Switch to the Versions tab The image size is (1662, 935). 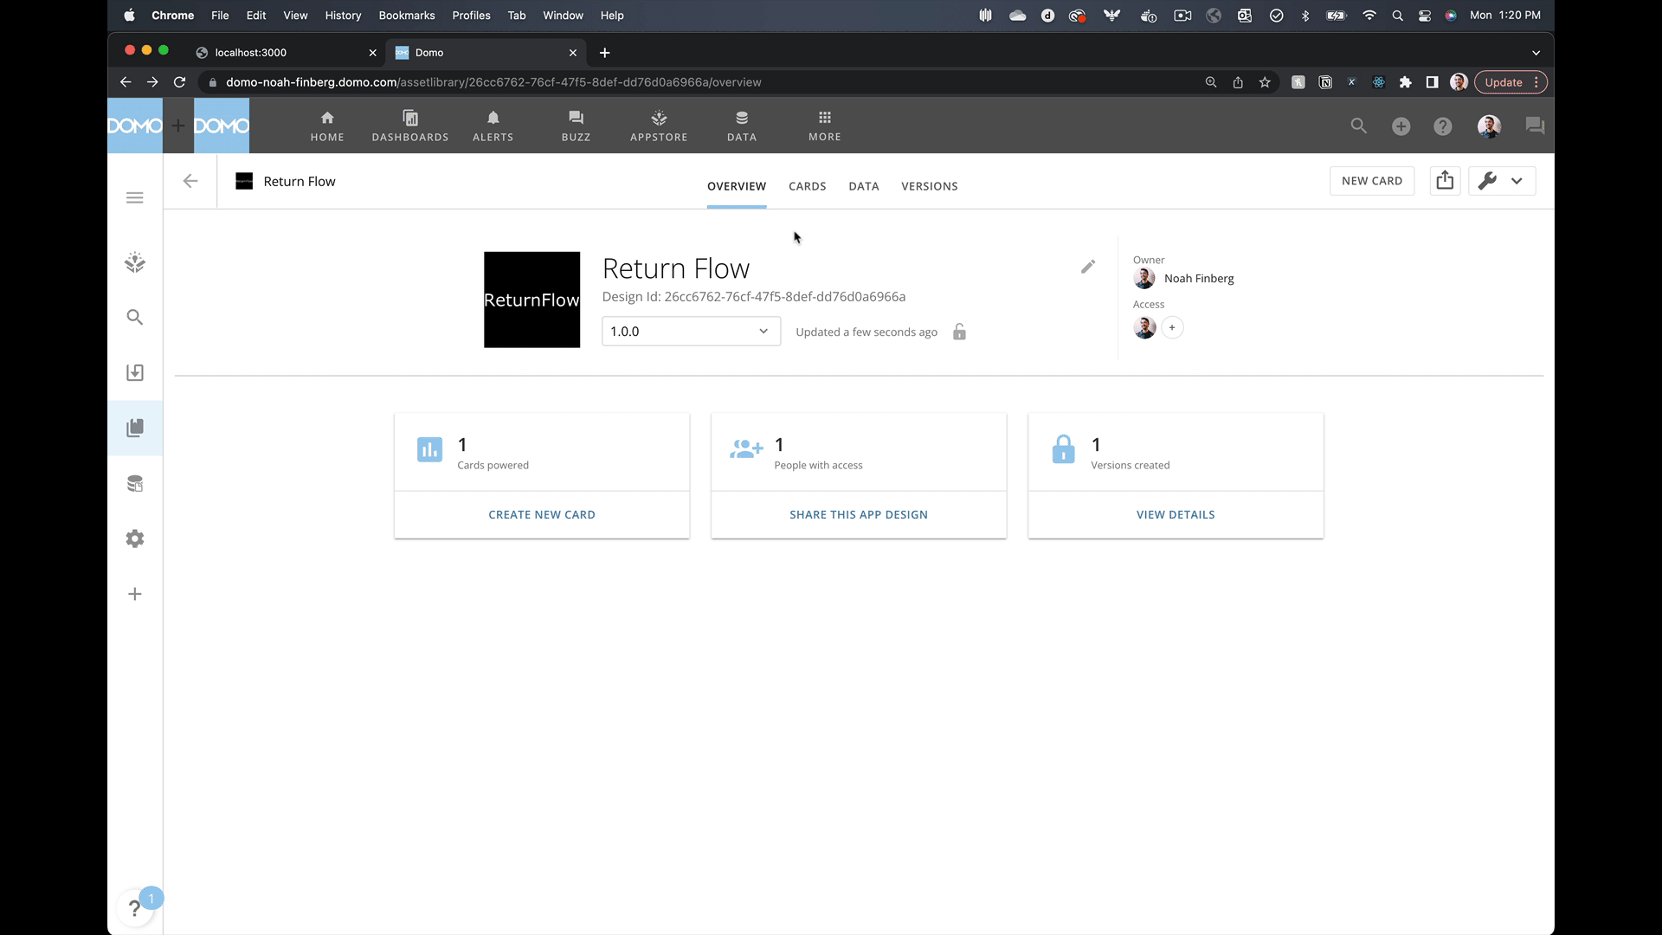click(929, 186)
